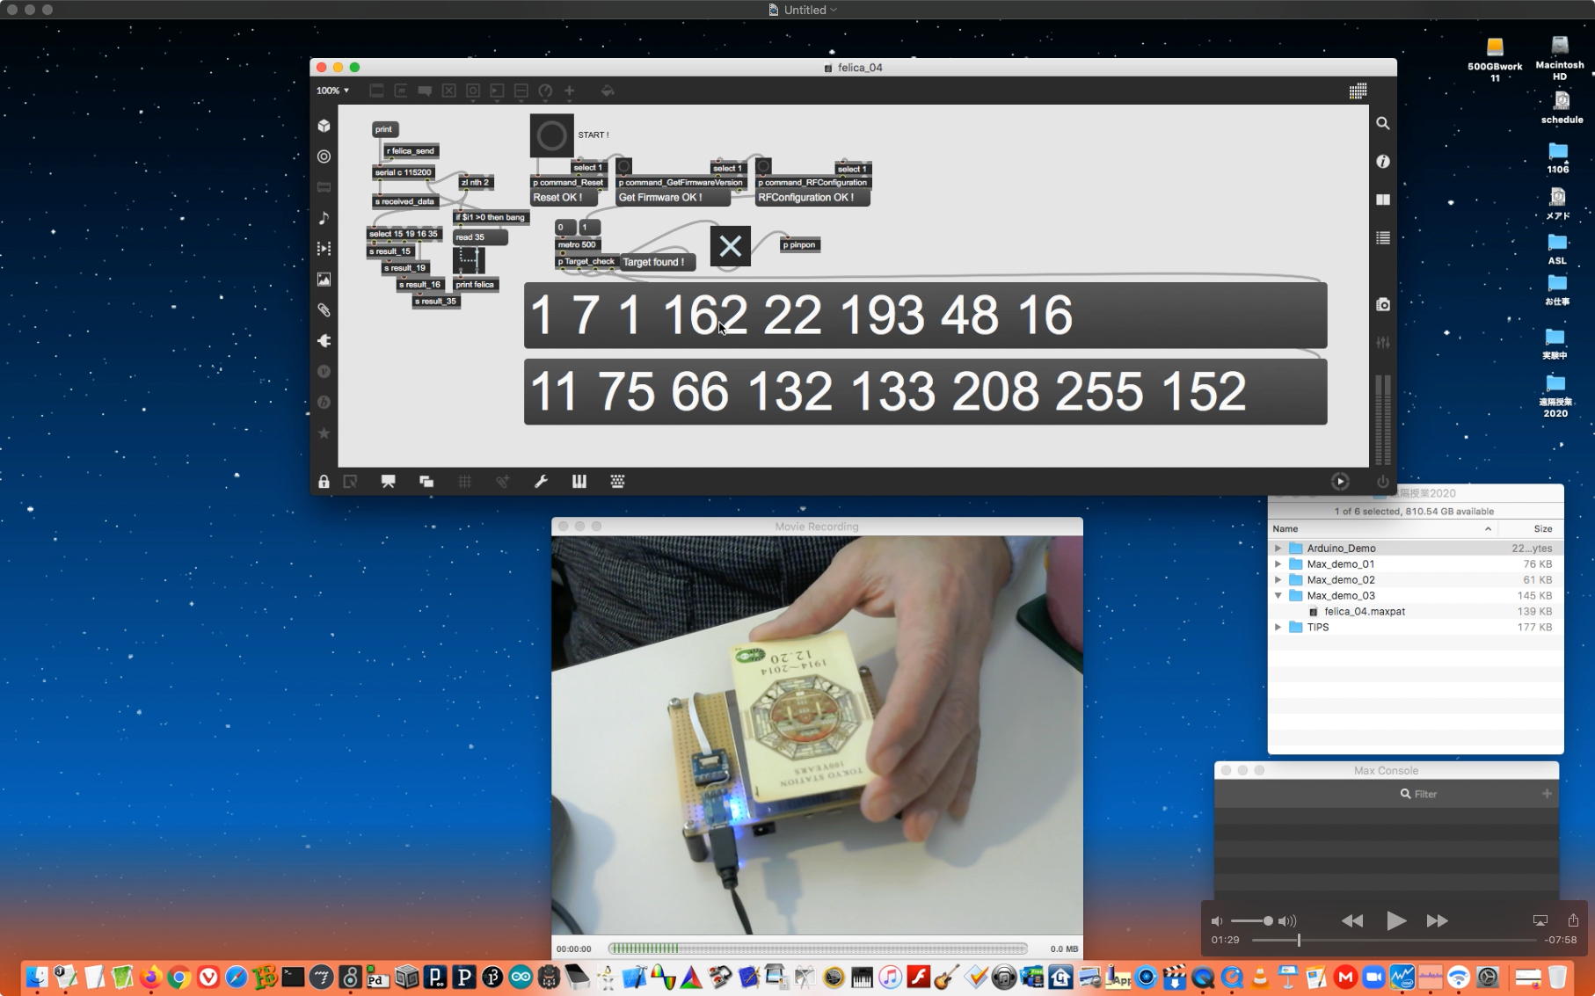The image size is (1595, 996).
Task: Expand the Max_demo_01 folder
Action: (1278, 564)
